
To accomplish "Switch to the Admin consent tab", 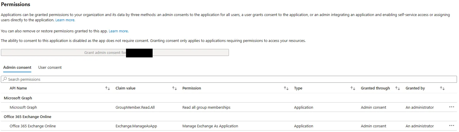I will pos(17,68).
